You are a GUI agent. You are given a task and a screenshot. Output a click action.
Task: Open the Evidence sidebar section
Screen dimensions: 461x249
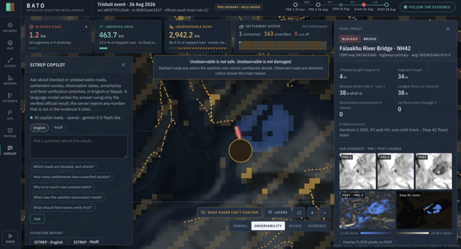point(10,98)
